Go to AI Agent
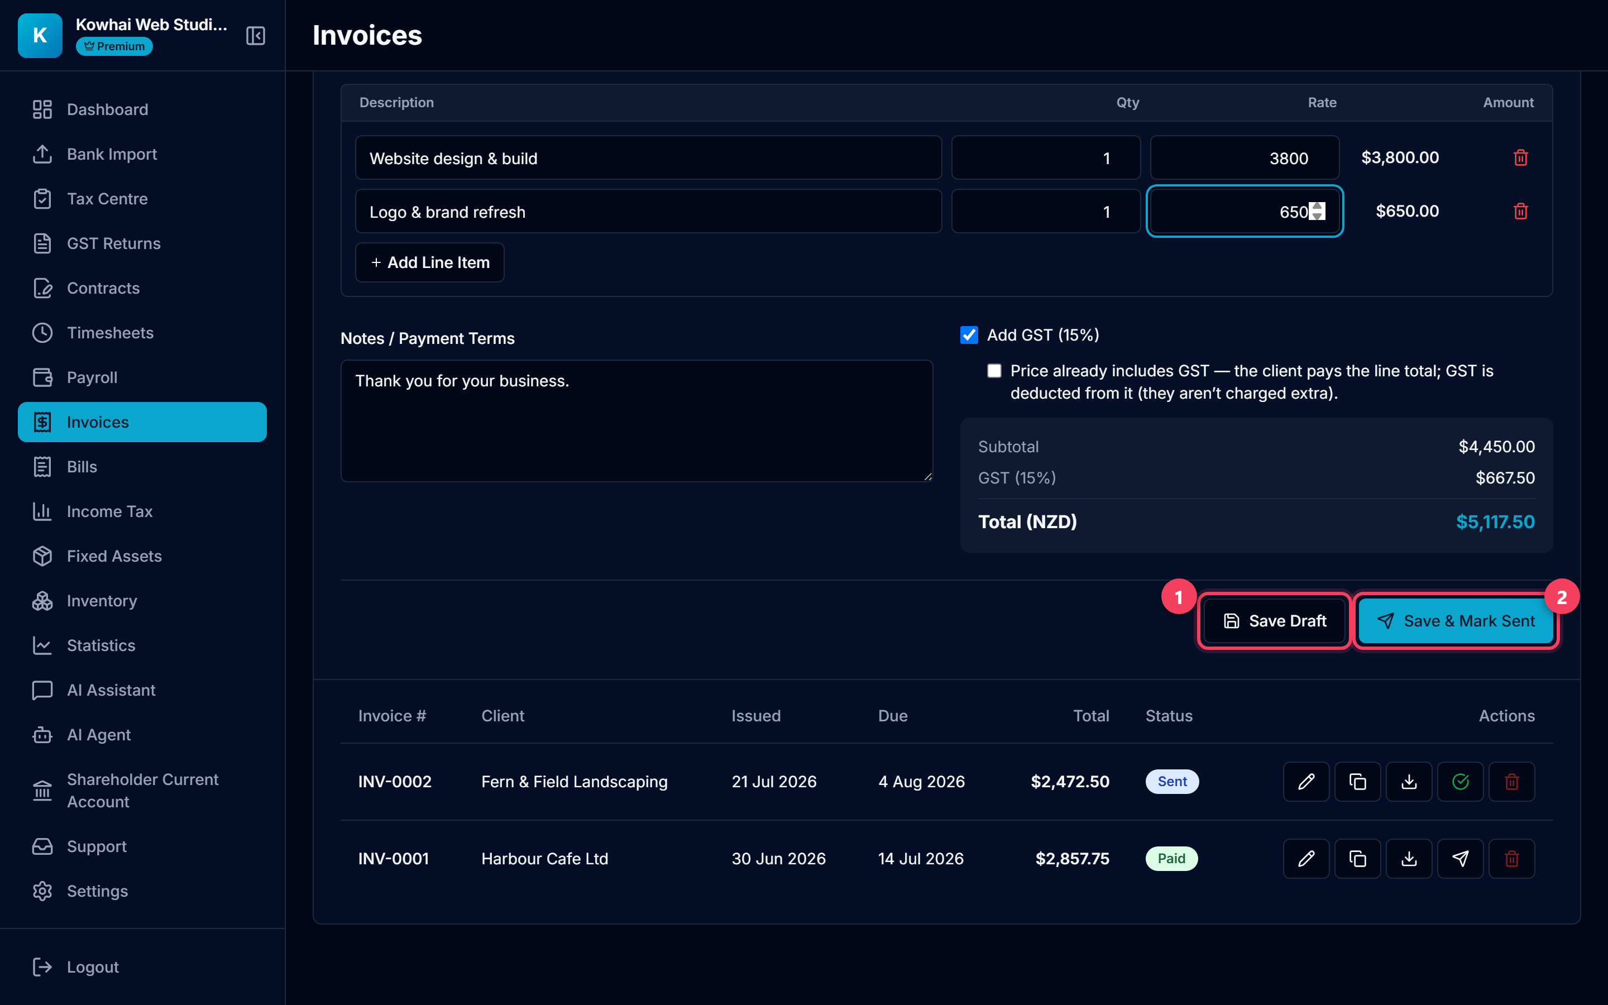The image size is (1608, 1005). coord(142,734)
